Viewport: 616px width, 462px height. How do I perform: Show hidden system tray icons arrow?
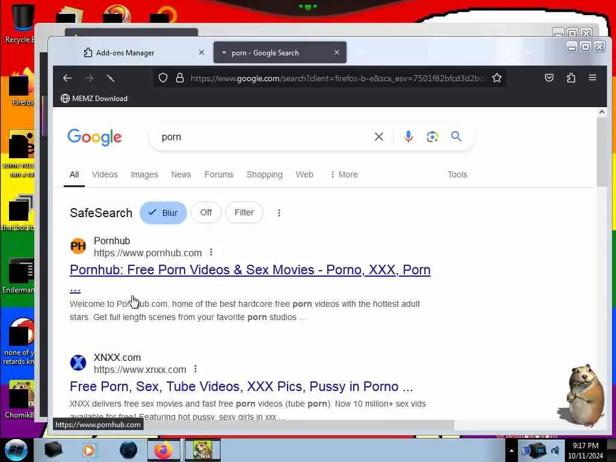[x=511, y=451]
